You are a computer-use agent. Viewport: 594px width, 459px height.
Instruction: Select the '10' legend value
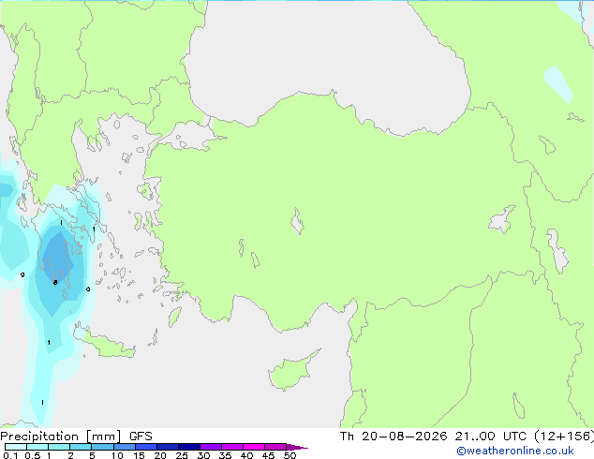point(117,455)
